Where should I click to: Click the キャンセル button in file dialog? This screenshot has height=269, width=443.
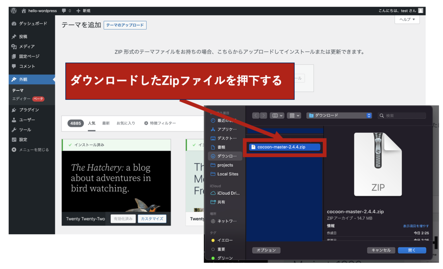(x=381, y=250)
